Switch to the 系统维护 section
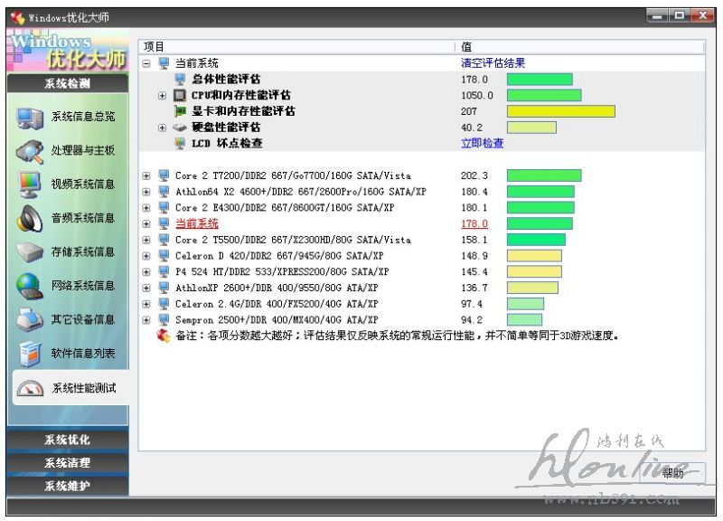This screenshot has height=521, width=723. [68, 486]
